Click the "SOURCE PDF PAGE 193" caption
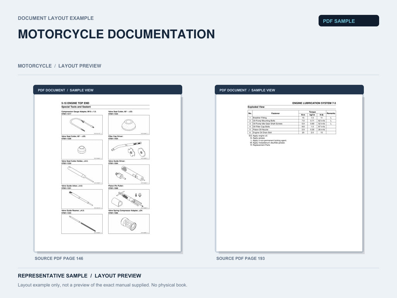This screenshot has height=298, width=397. pyautogui.click(x=240, y=258)
